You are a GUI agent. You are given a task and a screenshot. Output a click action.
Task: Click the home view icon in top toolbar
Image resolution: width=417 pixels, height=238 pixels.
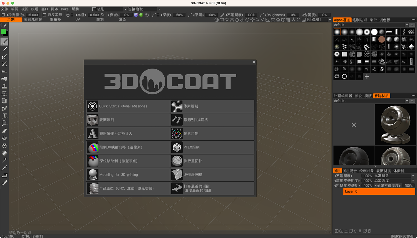(278, 20)
